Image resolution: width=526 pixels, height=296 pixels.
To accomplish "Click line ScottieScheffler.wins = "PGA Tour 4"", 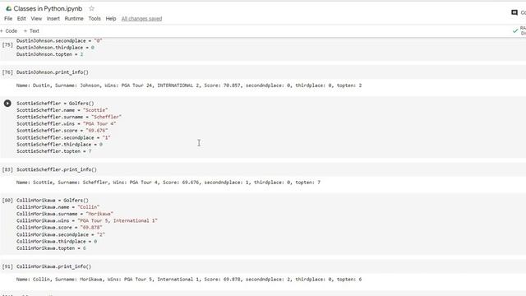I will click(x=66, y=123).
